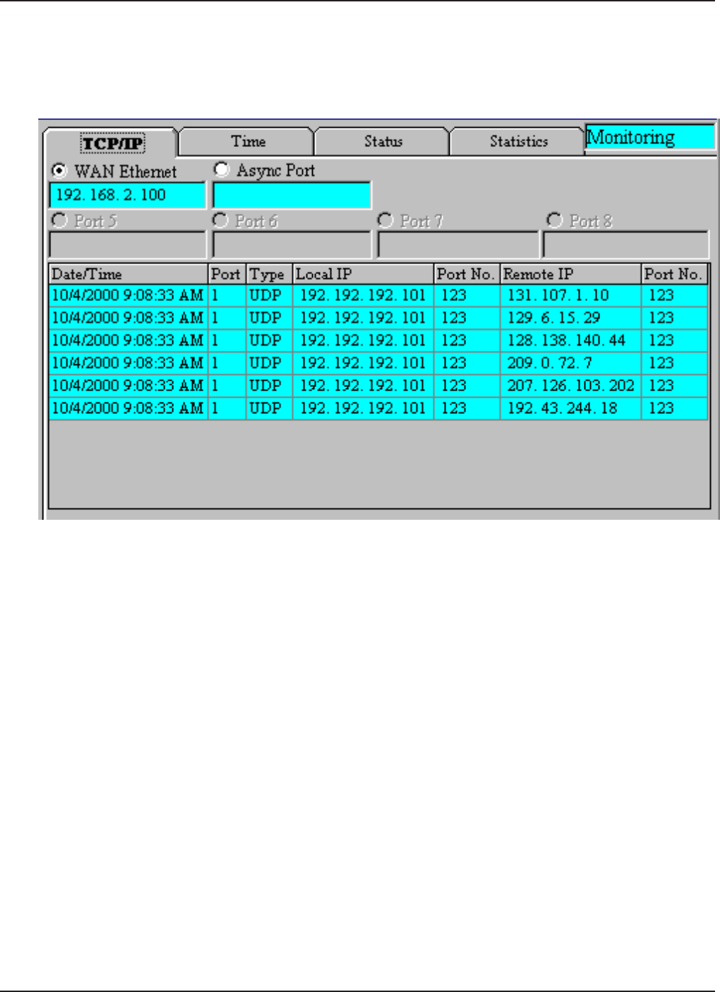Click the Monitoring status box
The width and height of the screenshot is (720, 992).
[x=650, y=137]
